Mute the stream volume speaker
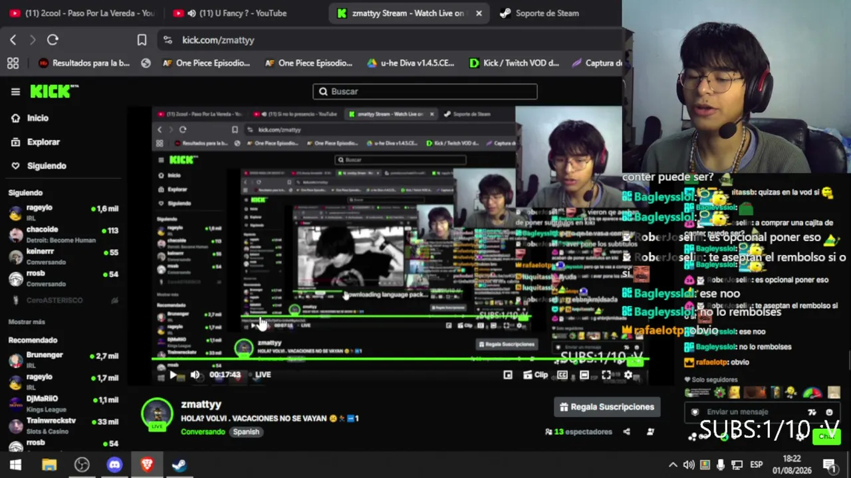The width and height of the screenshot is (851, 478). click(x=195, y=375)
